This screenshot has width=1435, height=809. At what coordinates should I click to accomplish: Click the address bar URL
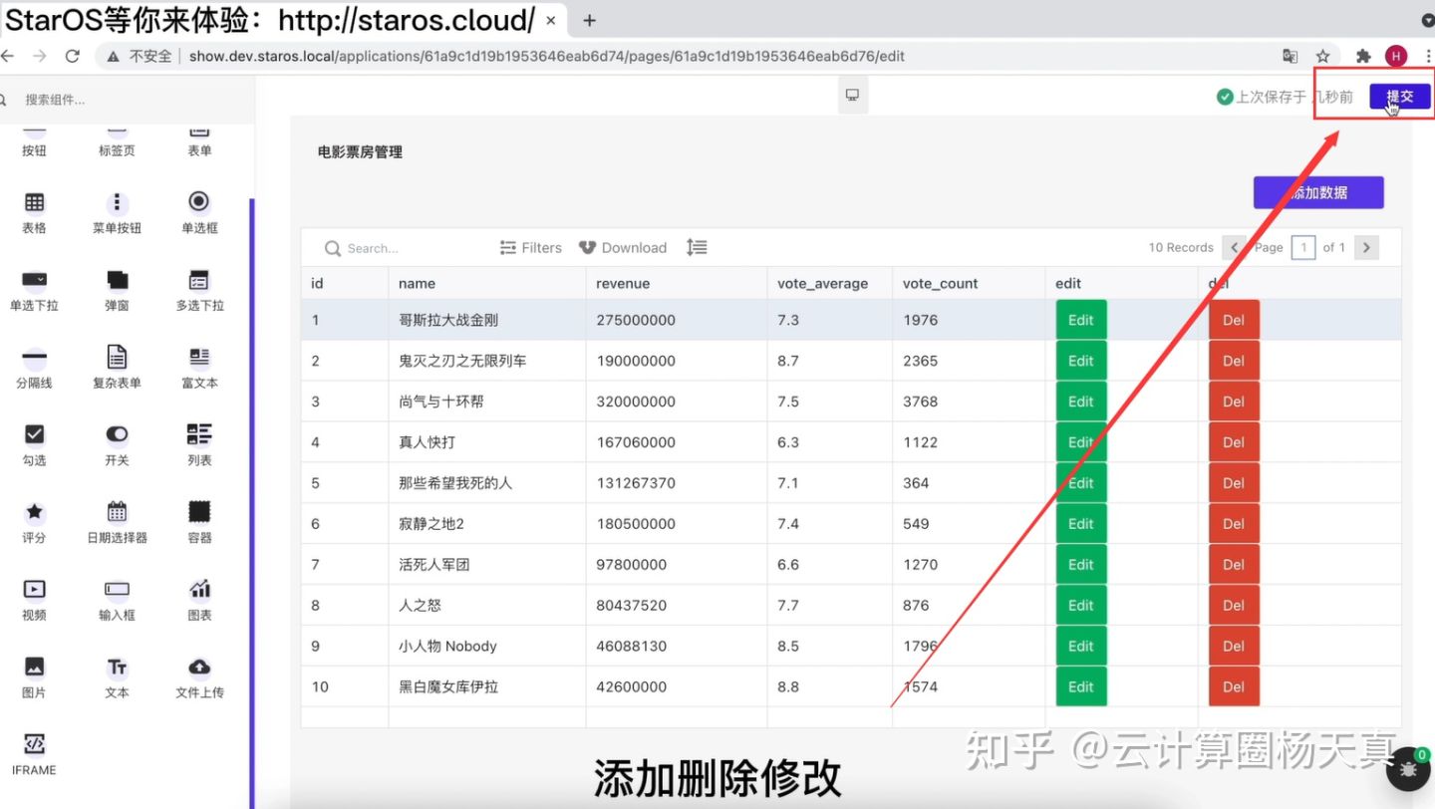click(546, 56)
